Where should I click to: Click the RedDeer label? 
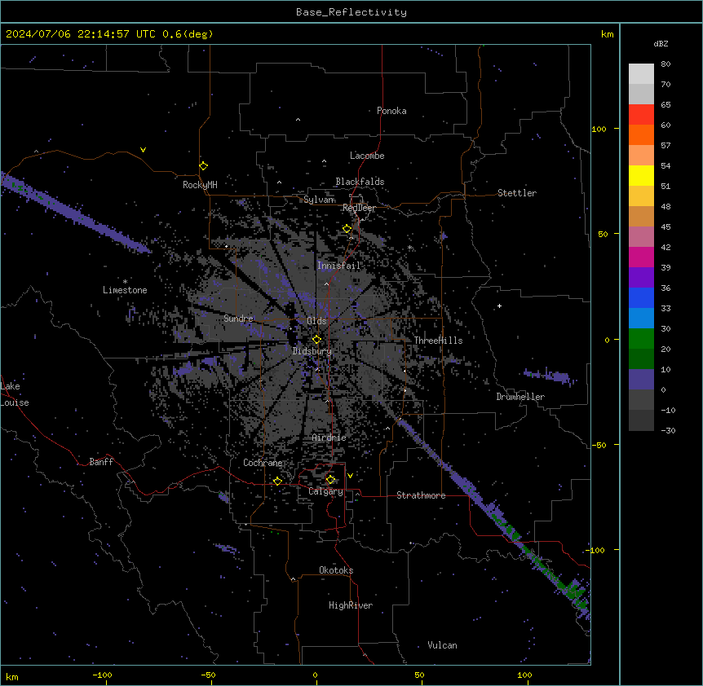[x=359, y=208]
